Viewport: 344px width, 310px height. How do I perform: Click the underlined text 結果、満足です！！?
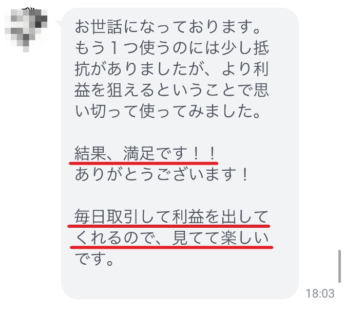(145, 154)
